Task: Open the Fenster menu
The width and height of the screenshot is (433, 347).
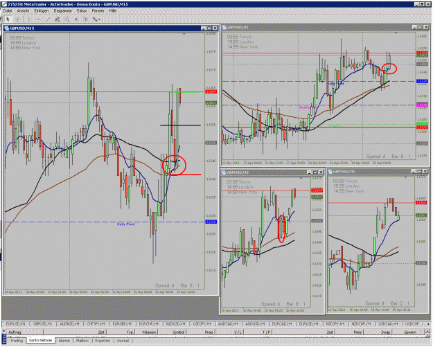Action: (x=98, y=11)
